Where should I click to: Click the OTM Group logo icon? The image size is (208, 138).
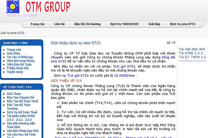(x=12, y=6)
